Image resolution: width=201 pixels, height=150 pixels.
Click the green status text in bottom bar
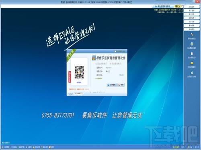[176, 147]
